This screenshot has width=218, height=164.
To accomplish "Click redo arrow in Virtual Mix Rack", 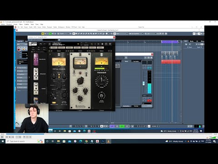I will [x=45, y=44].
